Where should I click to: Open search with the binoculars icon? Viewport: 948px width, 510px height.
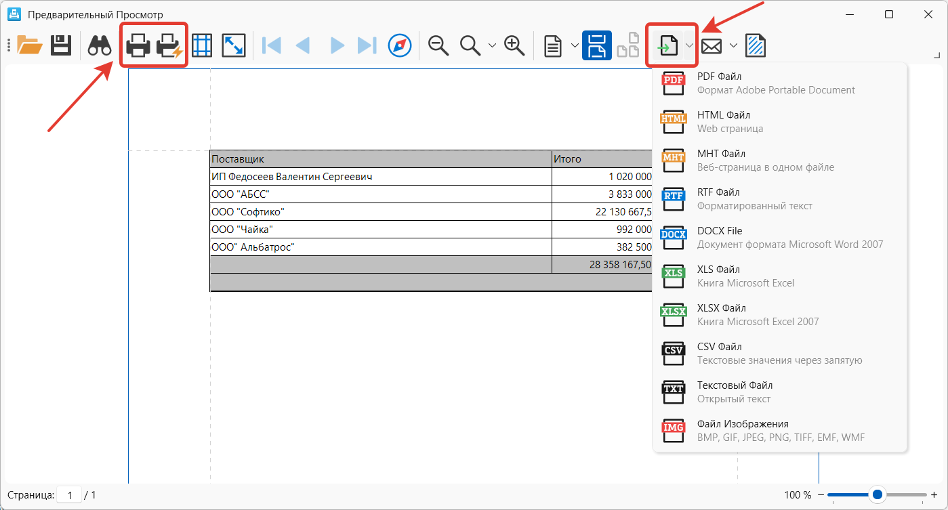point(100,45)
